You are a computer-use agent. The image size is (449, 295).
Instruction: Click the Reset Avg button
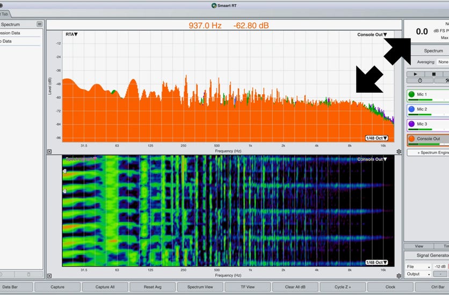[x=153, y=287]
